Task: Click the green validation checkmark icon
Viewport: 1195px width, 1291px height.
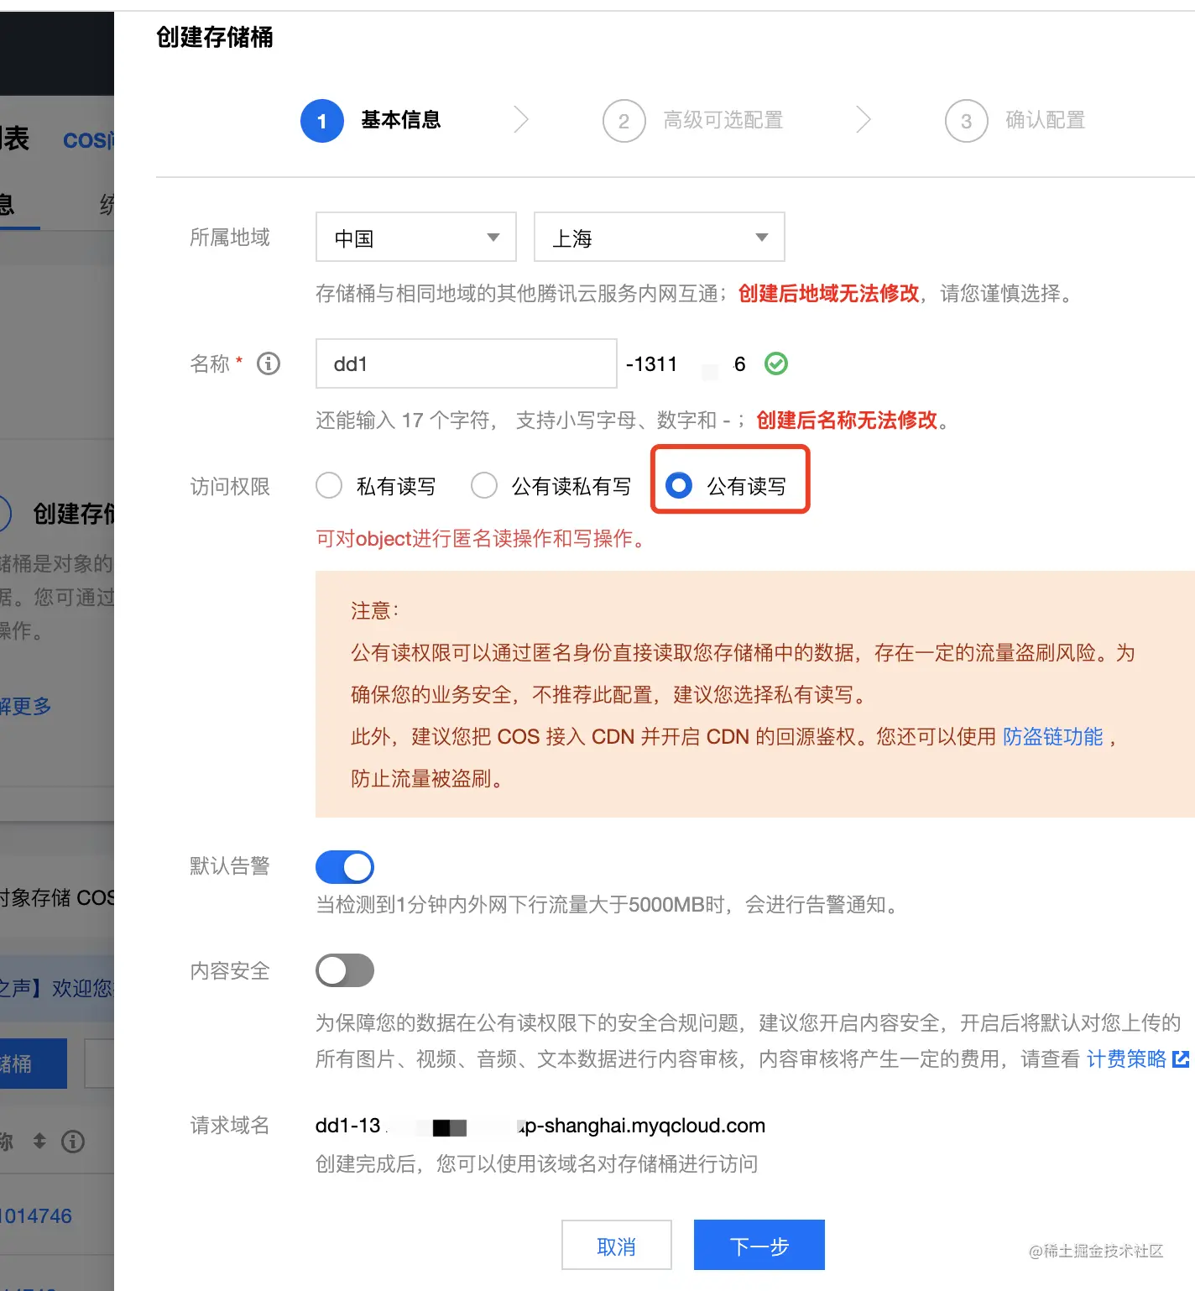Action: click(776, 363)
